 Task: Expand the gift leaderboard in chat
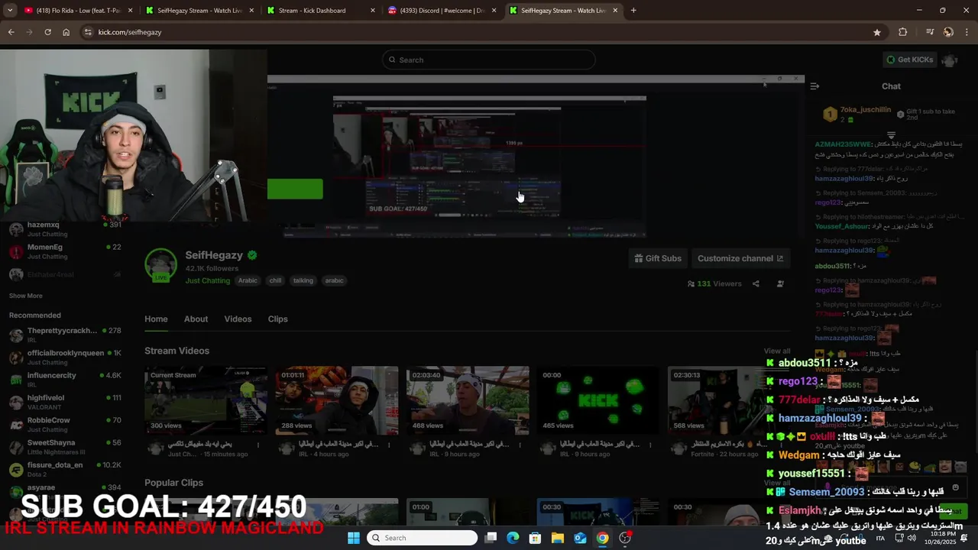[x=891, y=135]
